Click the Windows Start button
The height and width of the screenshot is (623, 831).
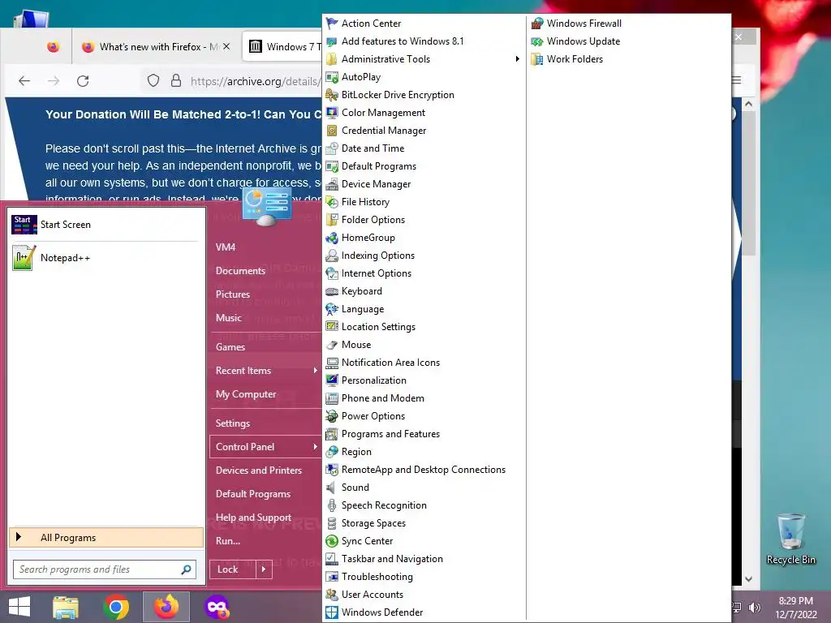click(x=19, y=607)
